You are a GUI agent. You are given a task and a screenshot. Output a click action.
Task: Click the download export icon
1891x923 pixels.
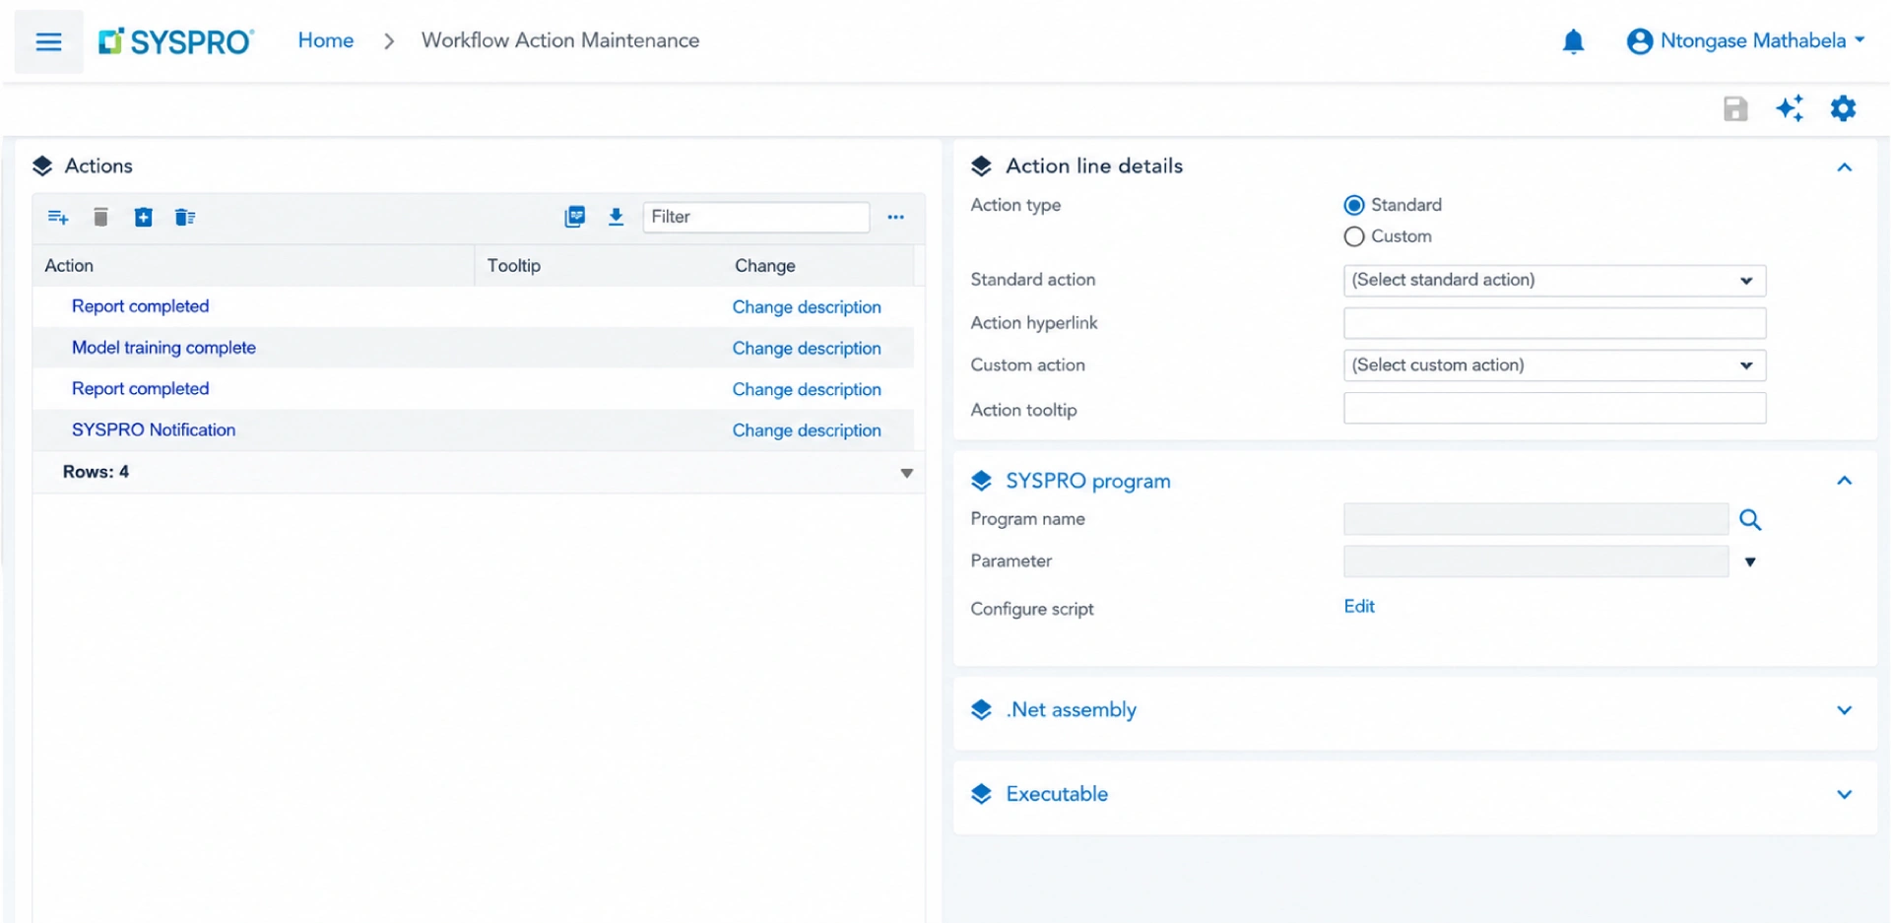click(617, 218)
